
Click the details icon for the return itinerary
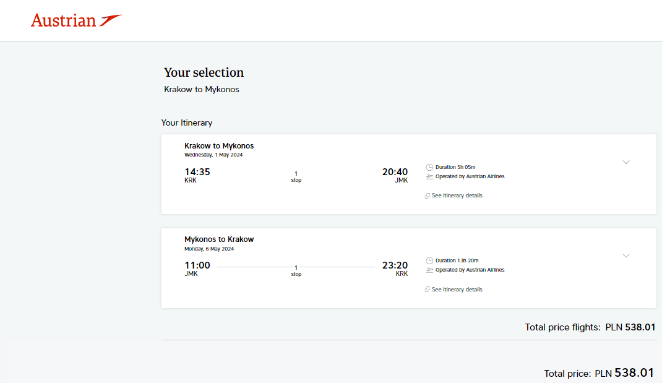coord(428,290)
